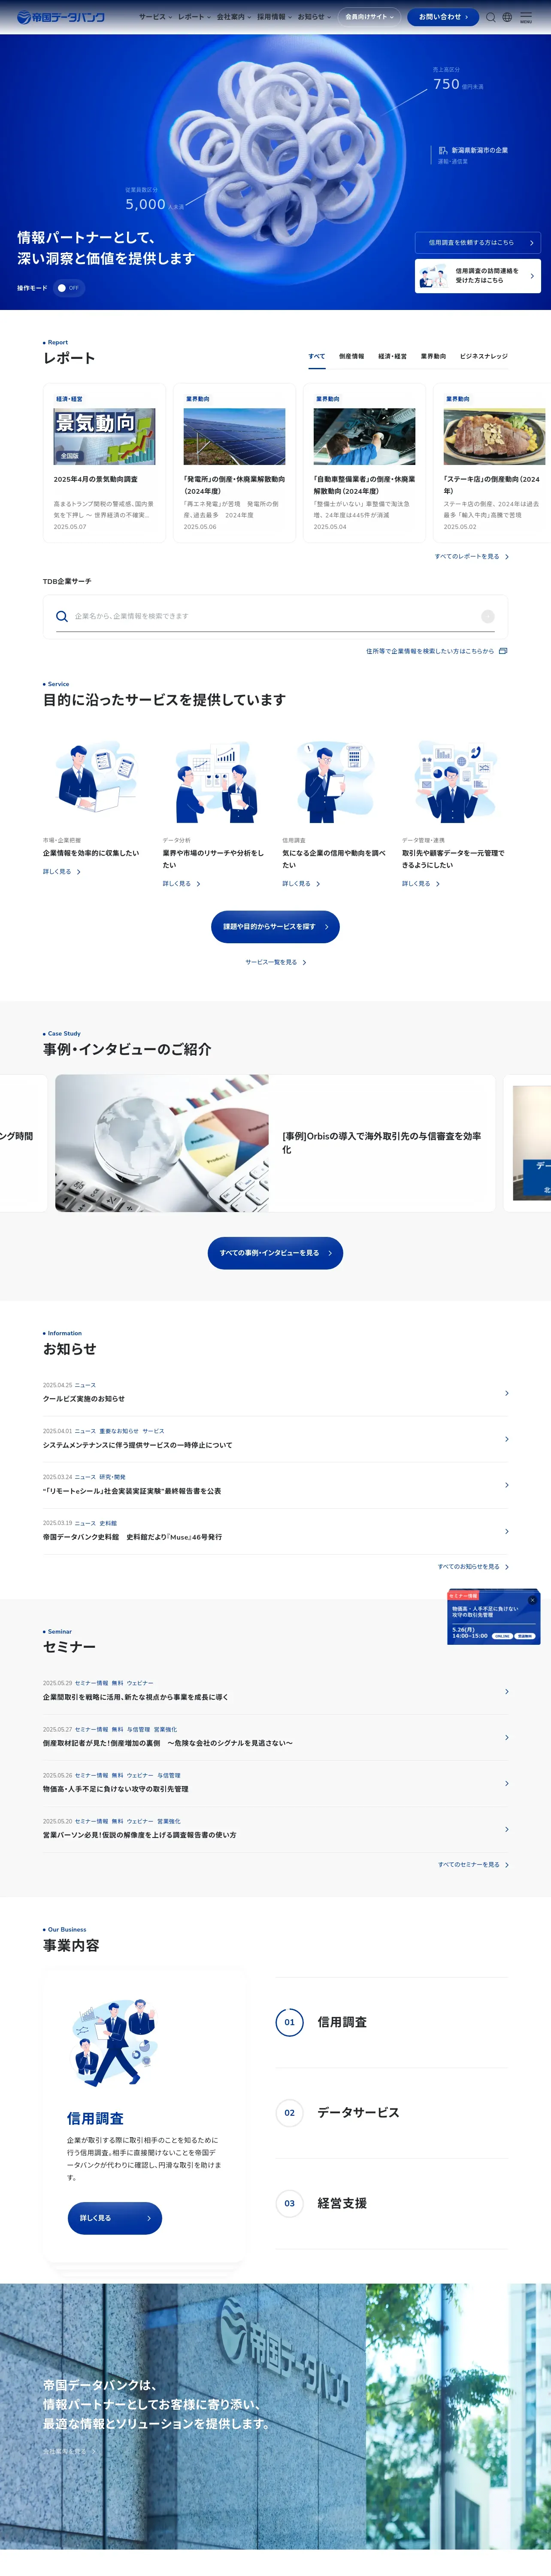The height and width of the screenshot is (2576, 551).
Task: Click the visiting staff icon on the 信用調査の訪問連絡 button
Action: tap(433, 276)
